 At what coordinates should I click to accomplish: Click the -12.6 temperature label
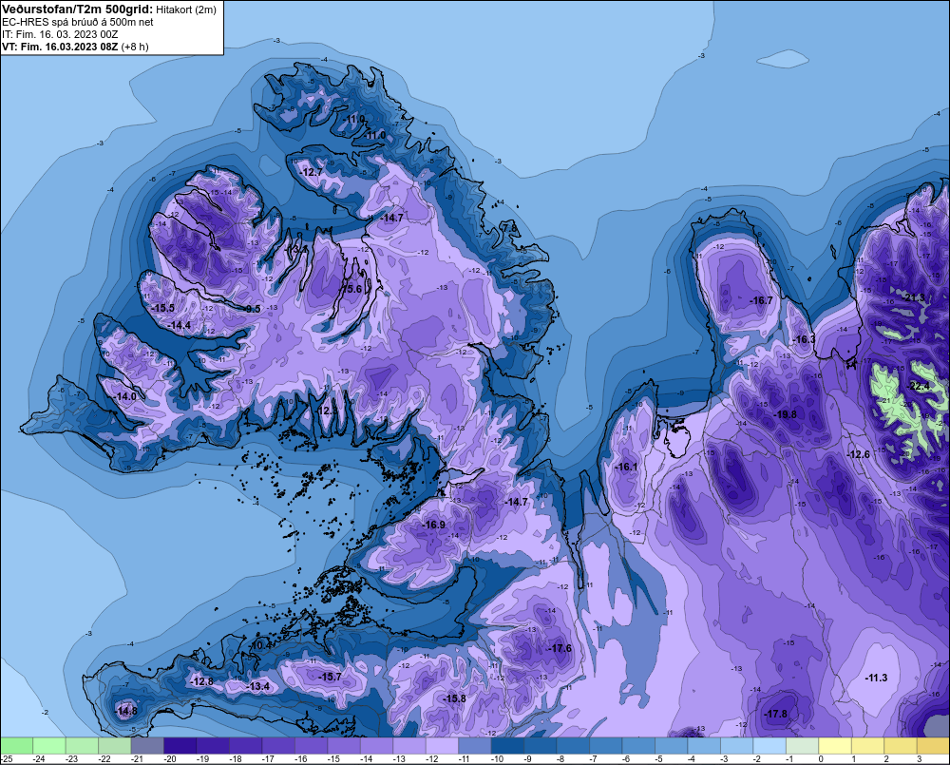858,454
